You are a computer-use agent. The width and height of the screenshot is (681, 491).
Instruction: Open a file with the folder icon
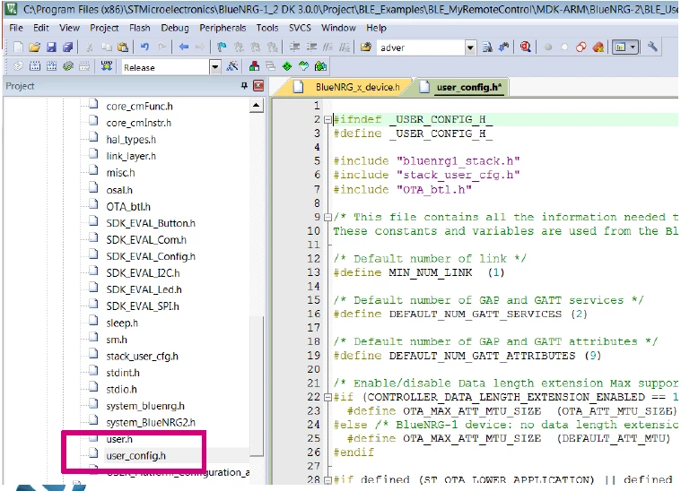pyautogui.click(x=35, y=47)
